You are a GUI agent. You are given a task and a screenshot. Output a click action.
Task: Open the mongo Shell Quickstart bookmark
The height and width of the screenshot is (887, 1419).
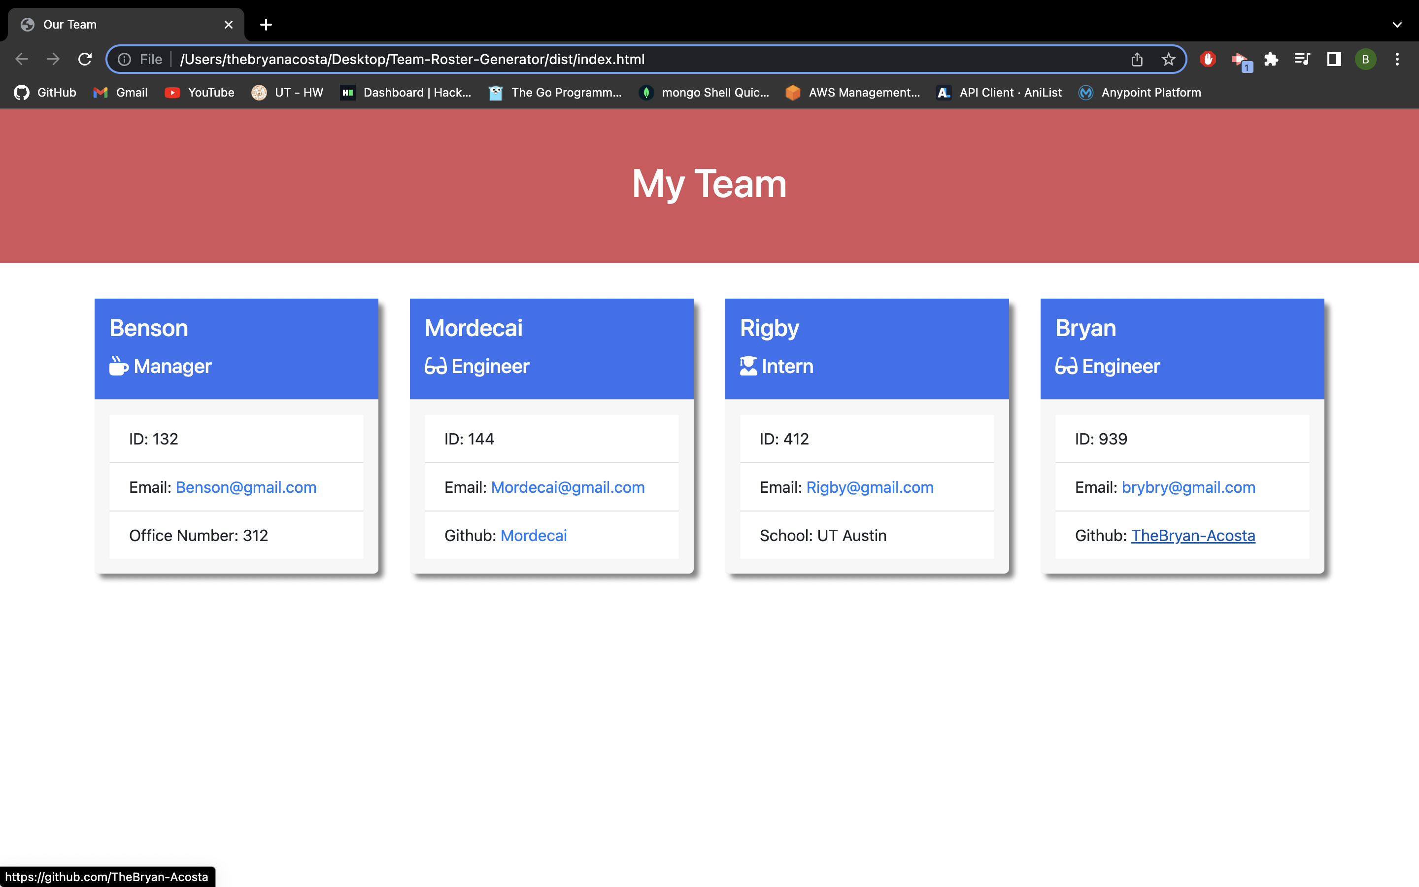[704, 92]
